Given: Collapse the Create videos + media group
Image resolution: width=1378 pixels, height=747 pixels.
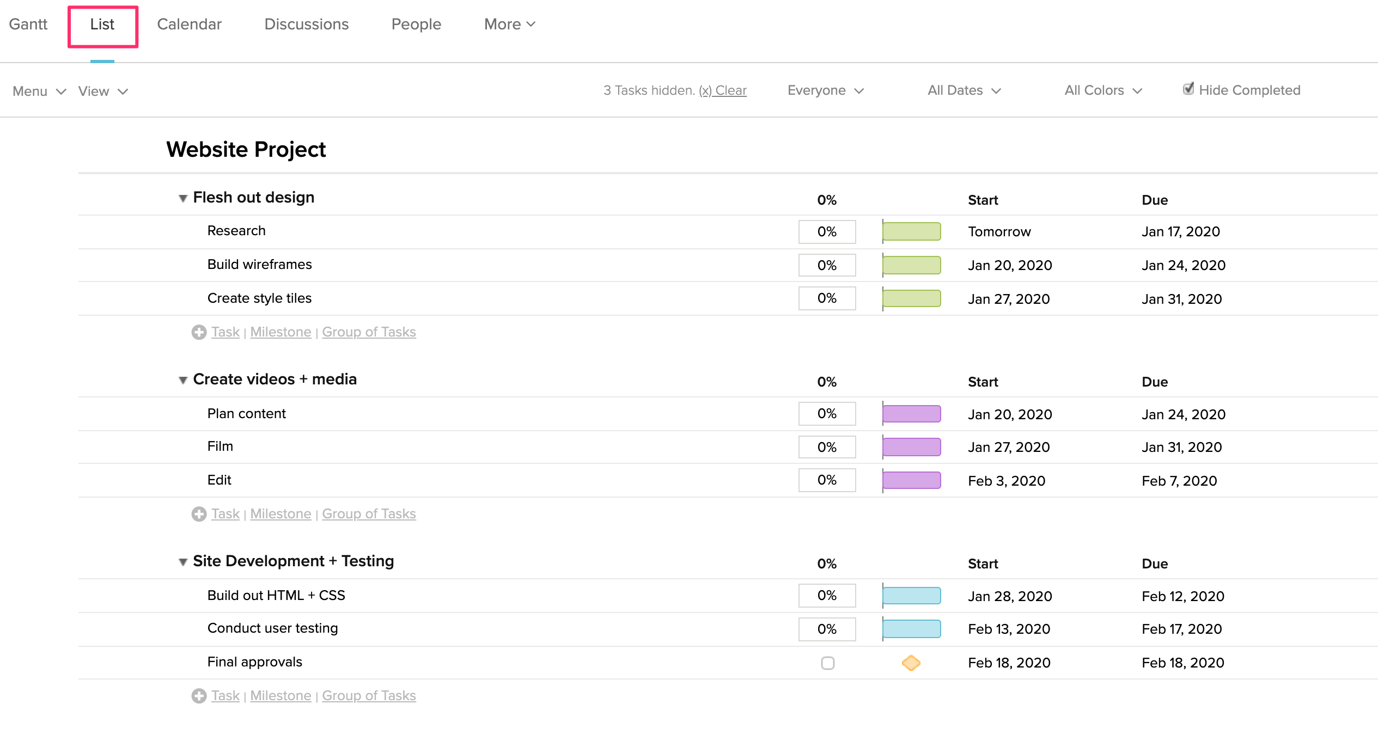Looking at the screenshot, I should (x=183, y=381).
